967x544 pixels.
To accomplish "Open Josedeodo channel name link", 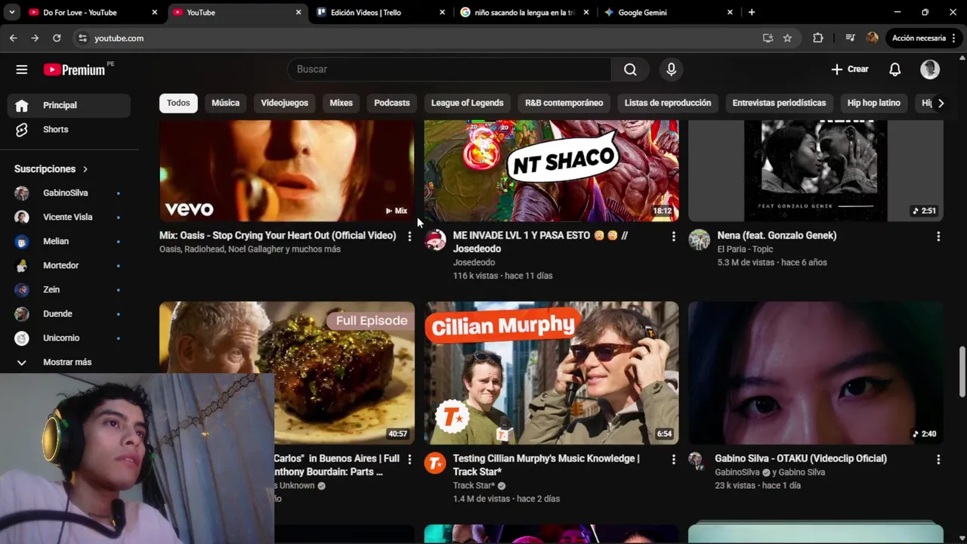I will pos(474,262).
